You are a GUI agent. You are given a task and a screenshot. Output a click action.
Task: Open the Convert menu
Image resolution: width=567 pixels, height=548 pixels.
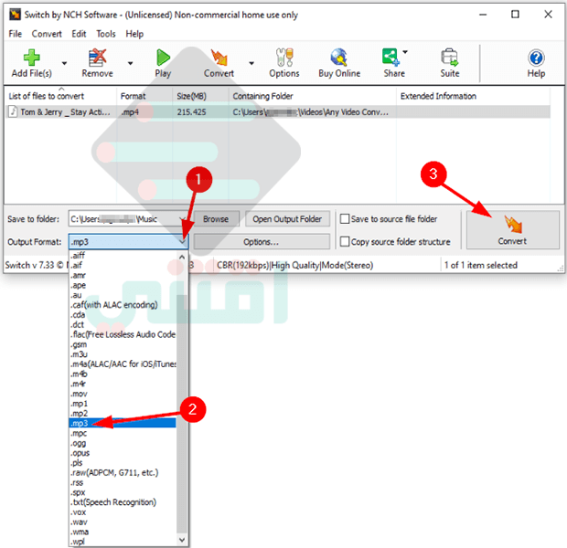(47, 34)
